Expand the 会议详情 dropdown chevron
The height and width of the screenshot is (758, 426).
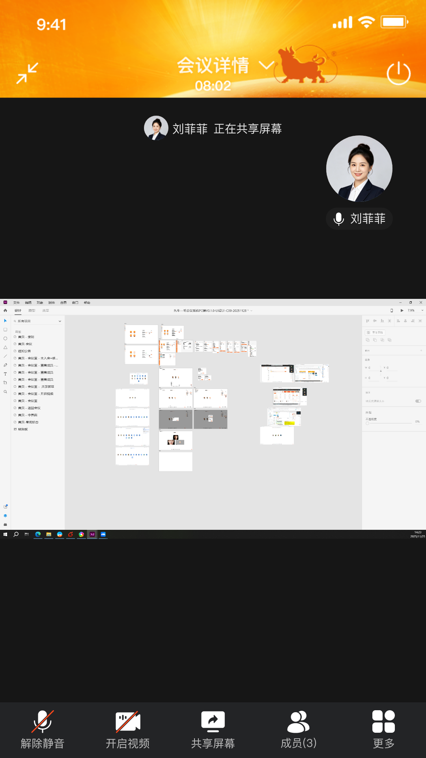(x=266, y=65)
